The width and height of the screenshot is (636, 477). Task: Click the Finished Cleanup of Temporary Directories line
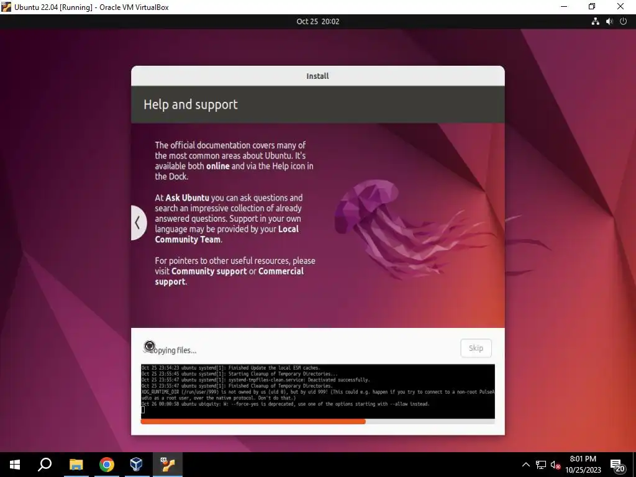(x=237, y=386)
